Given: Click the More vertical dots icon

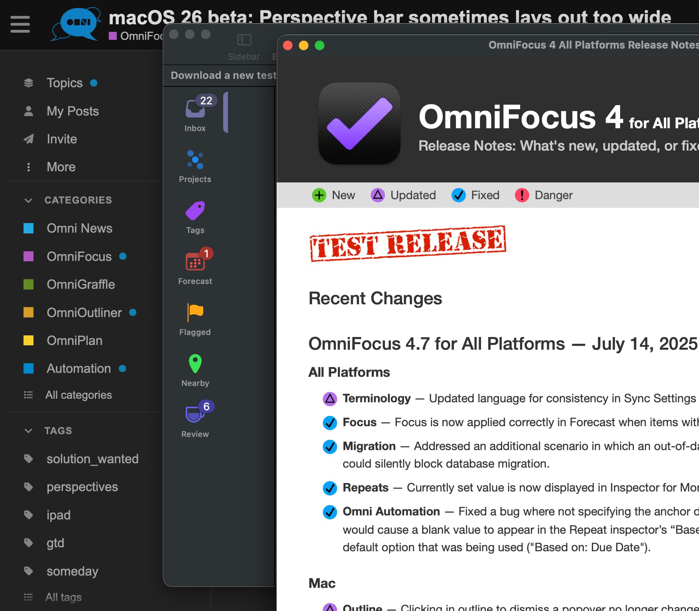Looking at the screenshot, I should [x=28, y=167].
